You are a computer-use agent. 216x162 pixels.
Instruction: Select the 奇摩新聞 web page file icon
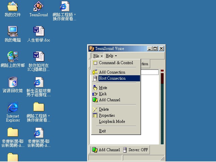(x=38, y=133)
